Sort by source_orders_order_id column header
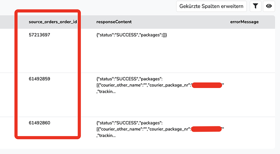Screen dimensions: 280x154 tap(53, 22)
